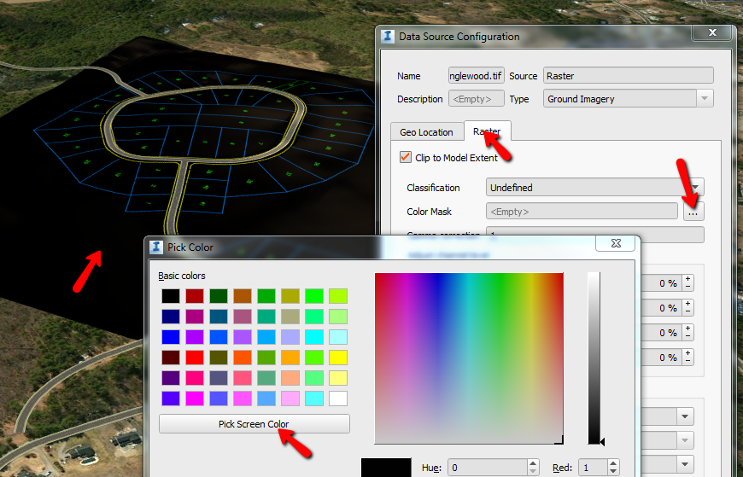Select the pure yellow basic color swatch

click(338, 358)
